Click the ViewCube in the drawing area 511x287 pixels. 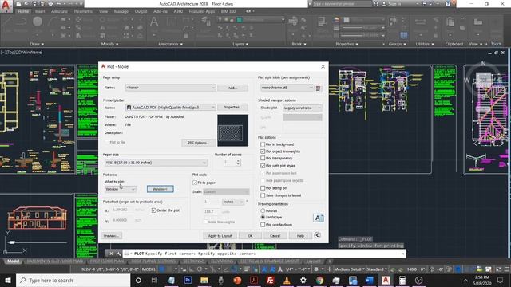click(484, 79)
